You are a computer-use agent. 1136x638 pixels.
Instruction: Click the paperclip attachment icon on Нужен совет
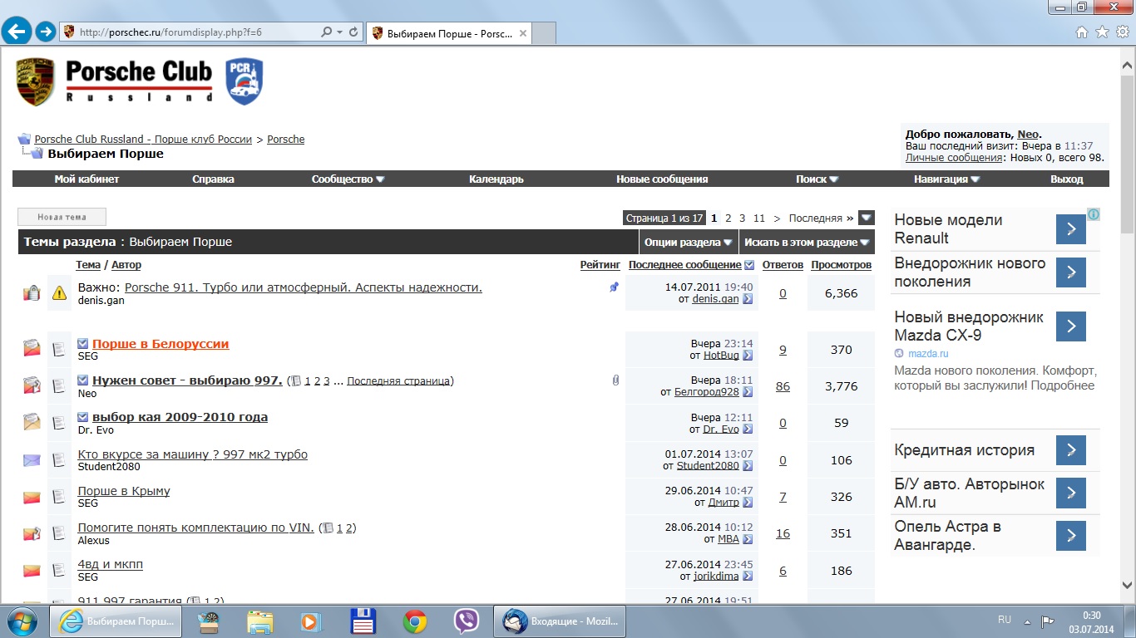tap(615, 380)
